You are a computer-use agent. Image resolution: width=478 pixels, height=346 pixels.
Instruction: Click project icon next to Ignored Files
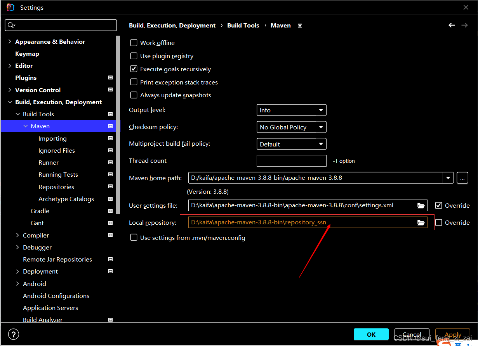pyautogui.click(x=110, y=150)
